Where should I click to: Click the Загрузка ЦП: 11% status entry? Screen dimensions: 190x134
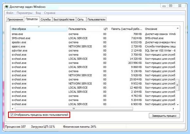pyautogui.click(x=43, y=127)
